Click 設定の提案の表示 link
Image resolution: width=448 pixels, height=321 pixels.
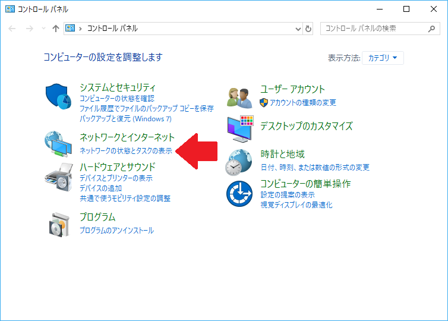(288, 194)
